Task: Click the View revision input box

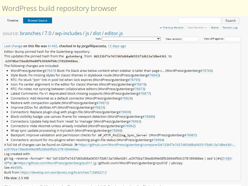Action: pyautogui.click(x=190, y=39)
